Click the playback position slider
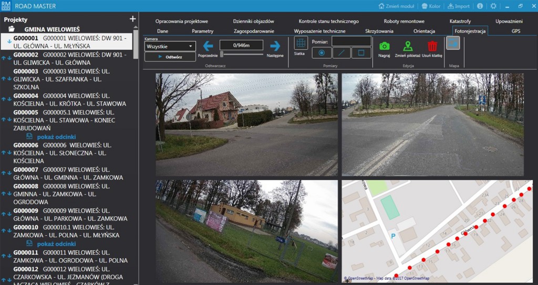 click(x=242, y=54)
